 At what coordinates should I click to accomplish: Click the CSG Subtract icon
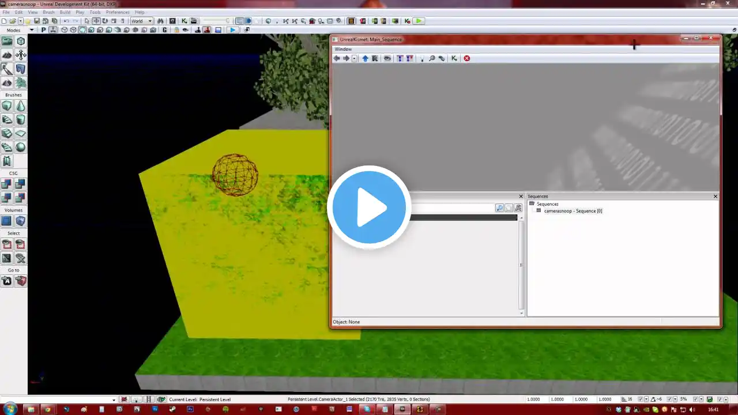coord(21,184)
